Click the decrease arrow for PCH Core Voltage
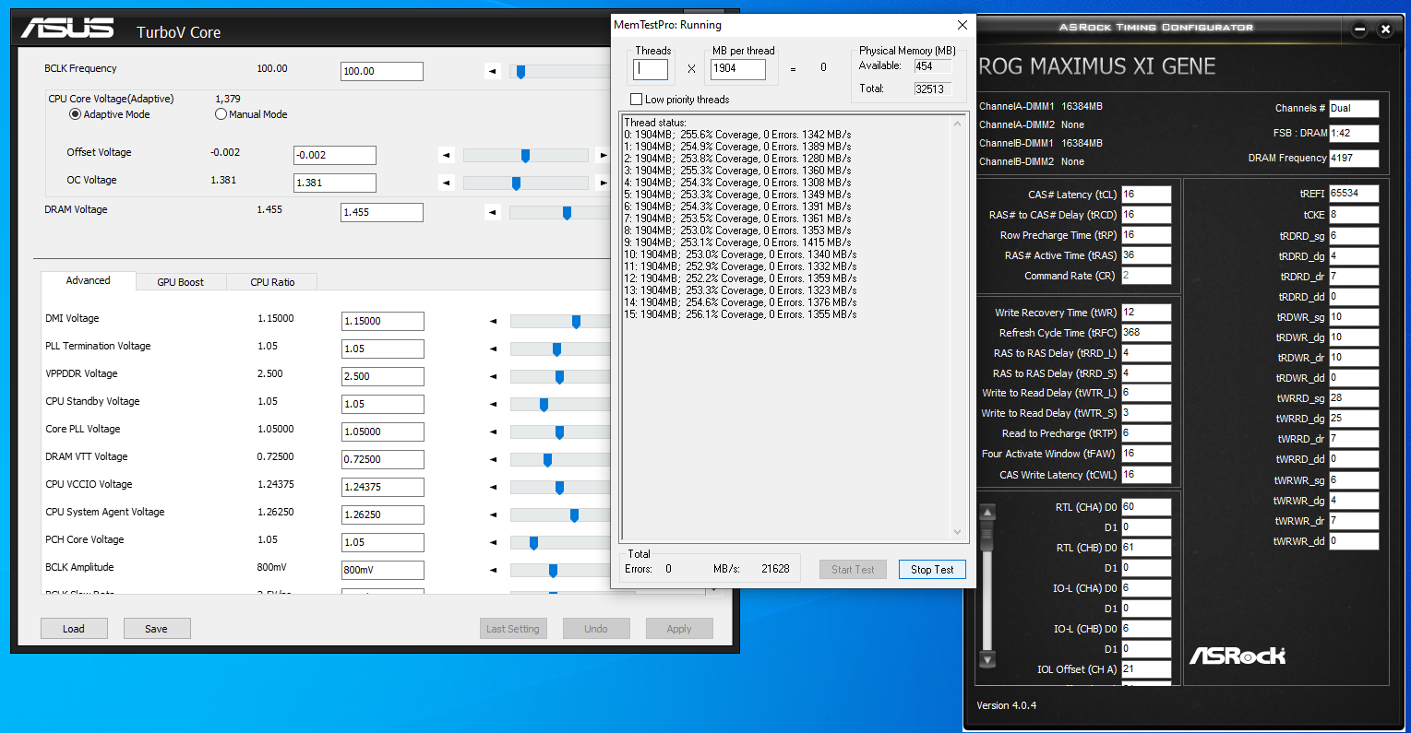The image size is (1411, 733). (x=493, y=542)
